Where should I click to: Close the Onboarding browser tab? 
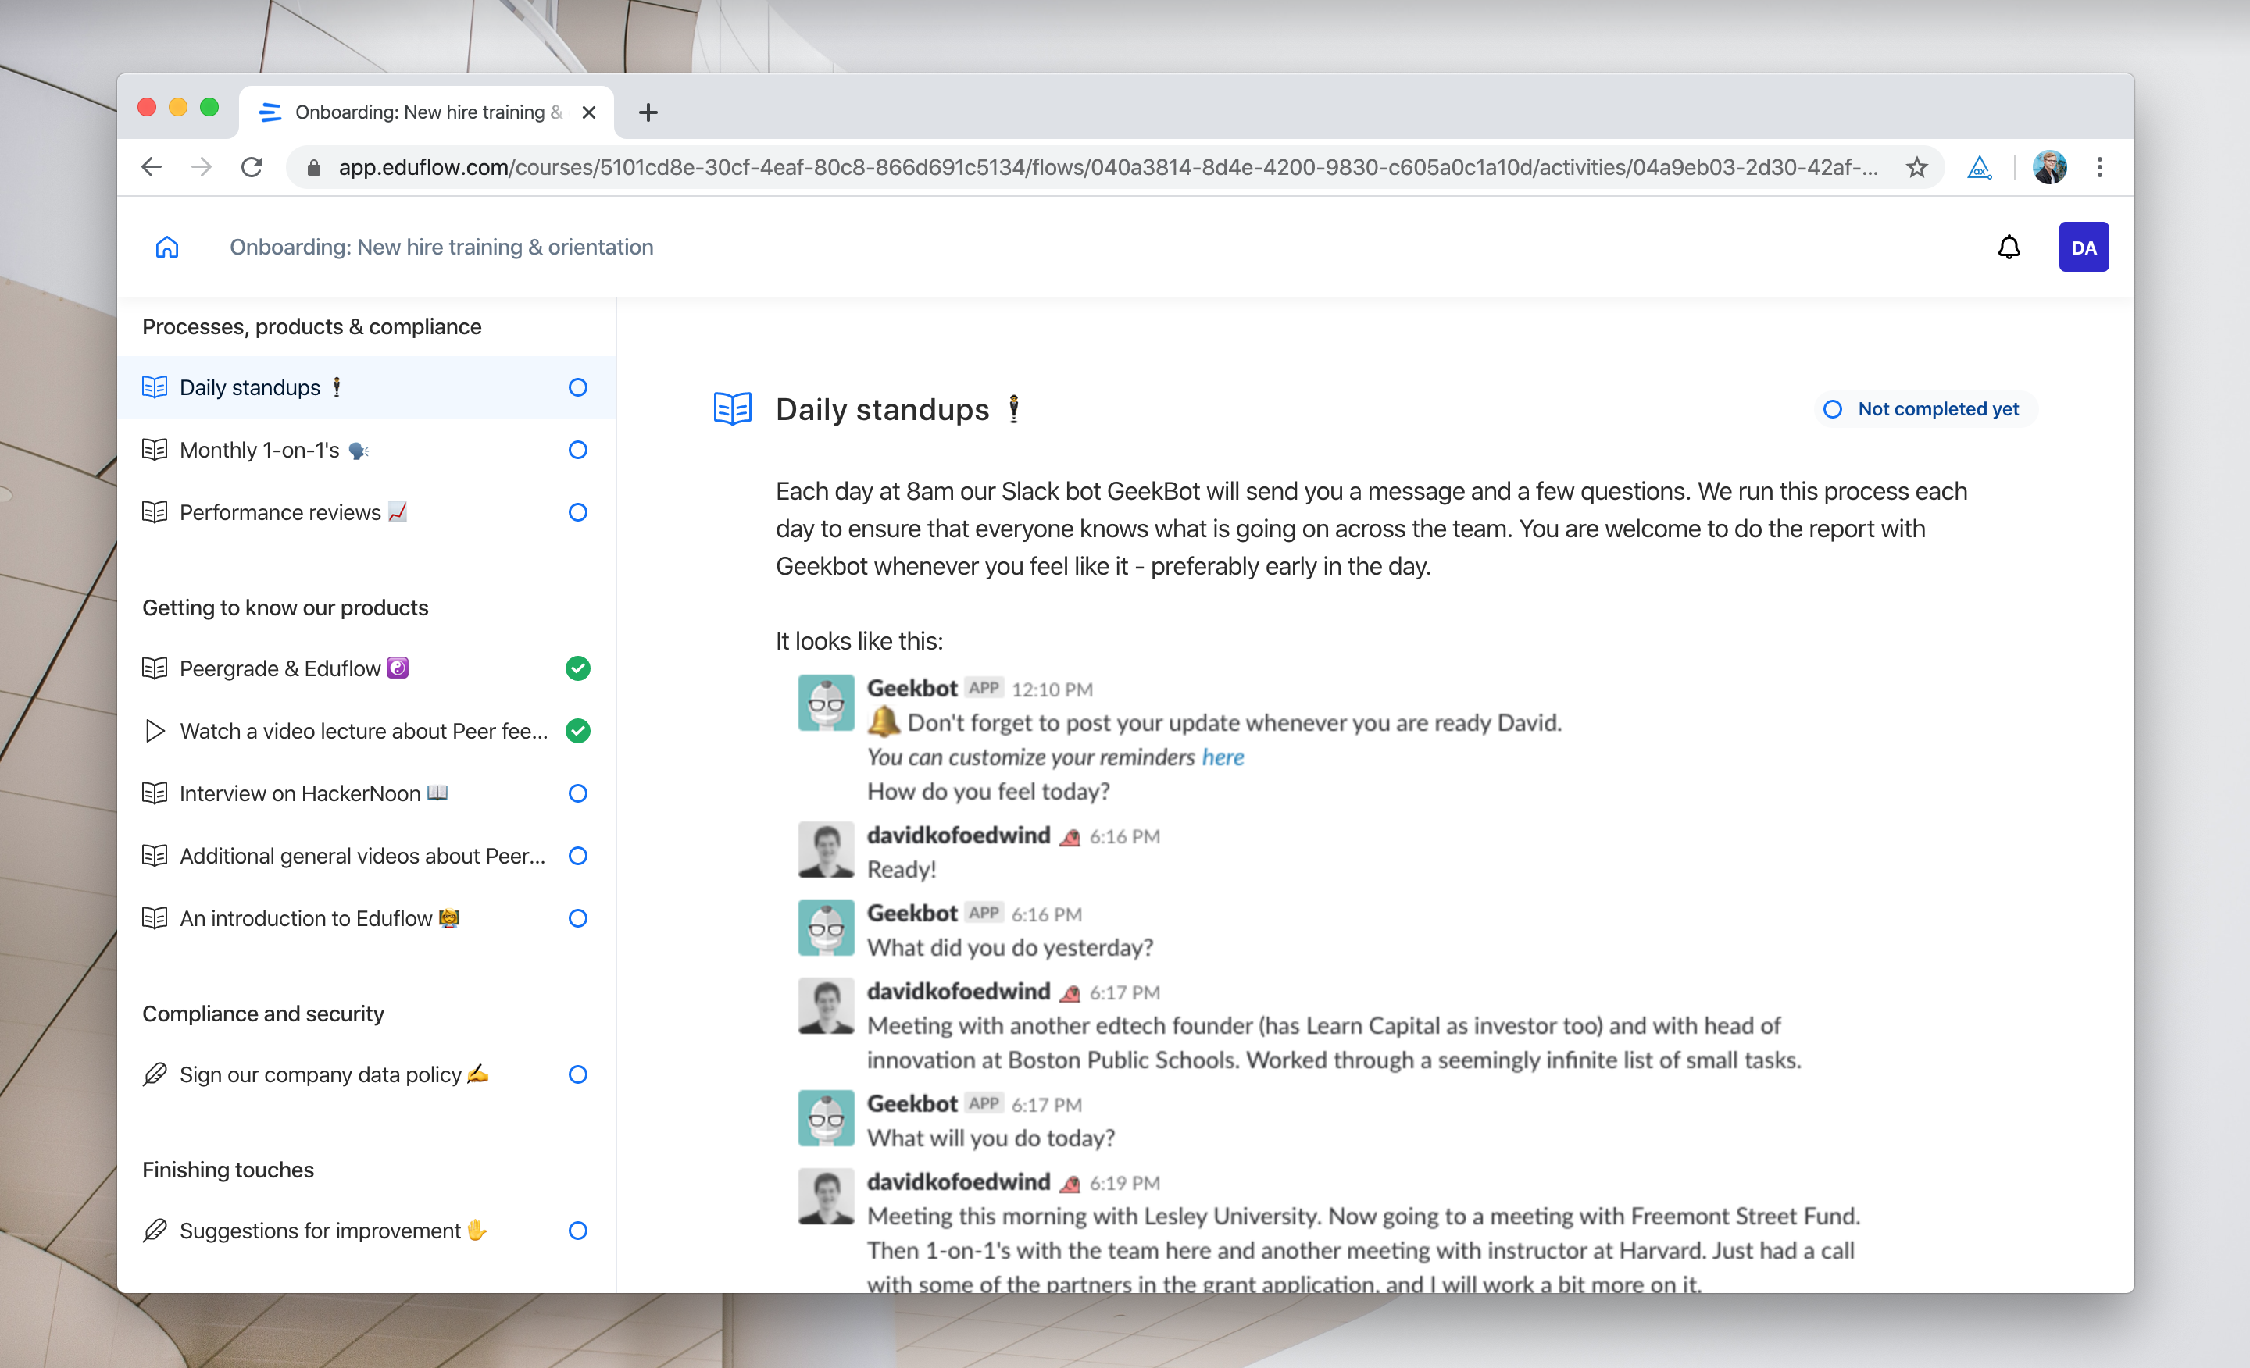click(x=589, y=112)
